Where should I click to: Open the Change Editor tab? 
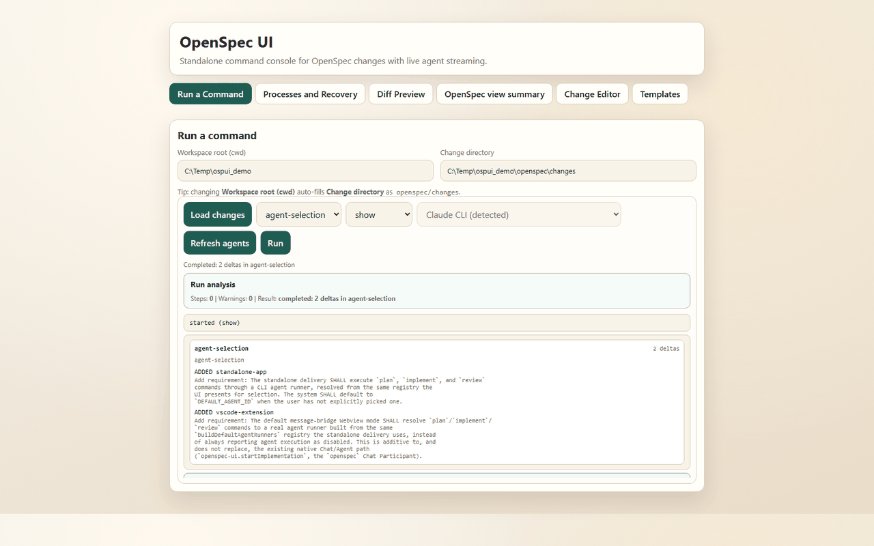[x=592, y=94]
